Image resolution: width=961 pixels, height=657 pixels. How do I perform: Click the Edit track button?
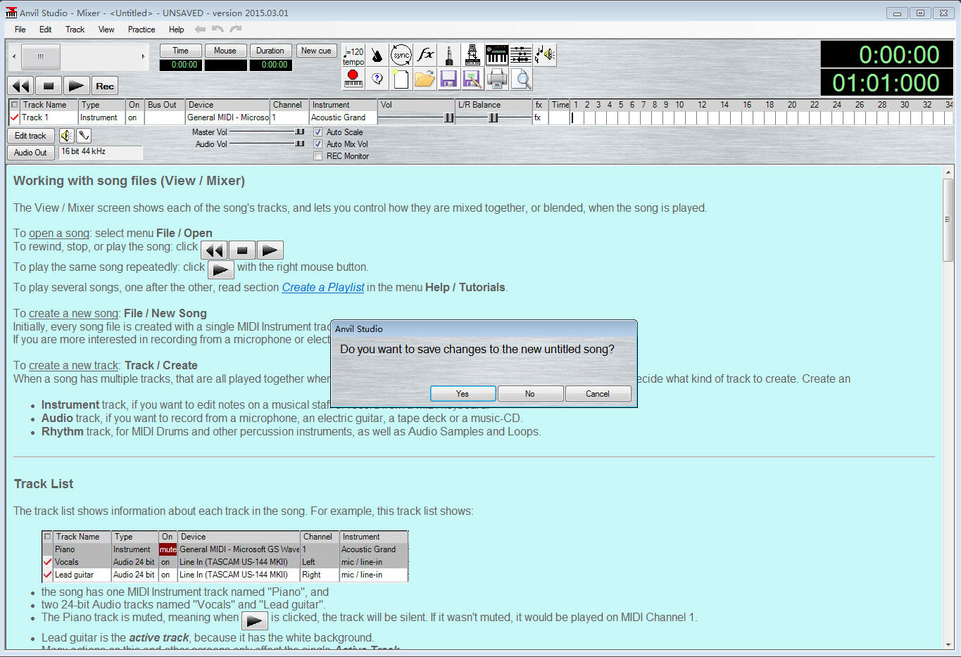(30, 136)
